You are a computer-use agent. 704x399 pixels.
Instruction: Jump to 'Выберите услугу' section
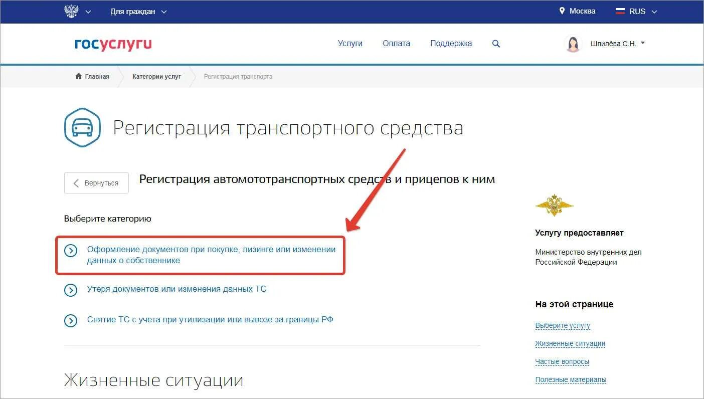[x=563, y=326]
